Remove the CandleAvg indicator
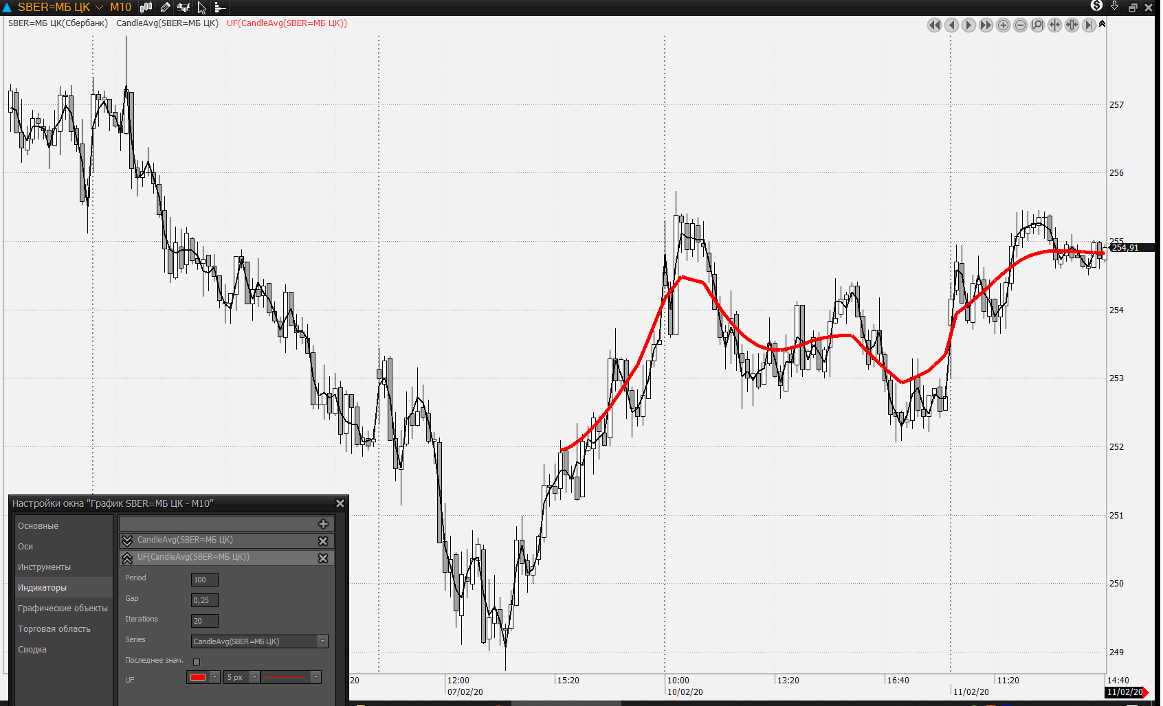This screenshot has height=706, width=1163. [x=323, y=541]
